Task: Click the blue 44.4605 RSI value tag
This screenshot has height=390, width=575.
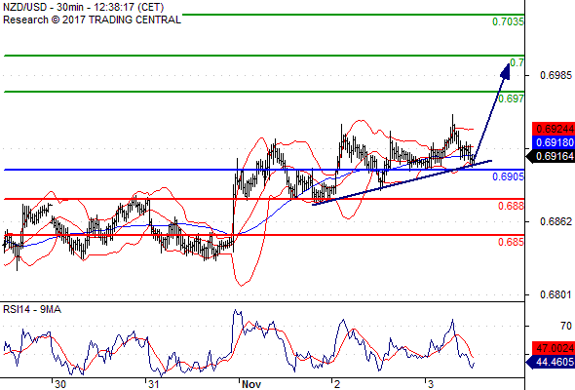Action: click(551, 362)
